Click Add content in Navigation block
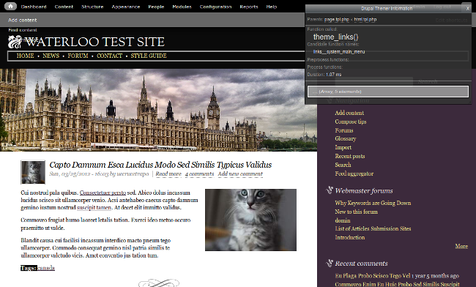This screenshot has width=476, height=287. click(349, 113)
